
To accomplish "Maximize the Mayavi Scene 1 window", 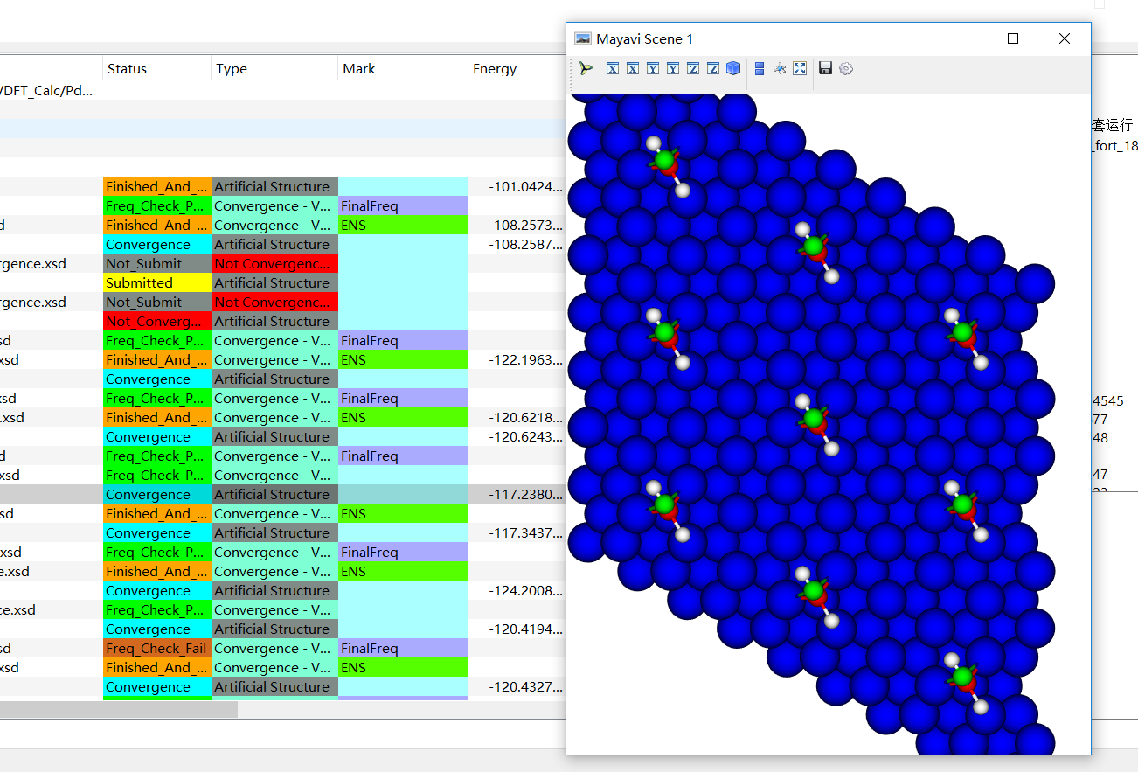I will coord(1013,38).
